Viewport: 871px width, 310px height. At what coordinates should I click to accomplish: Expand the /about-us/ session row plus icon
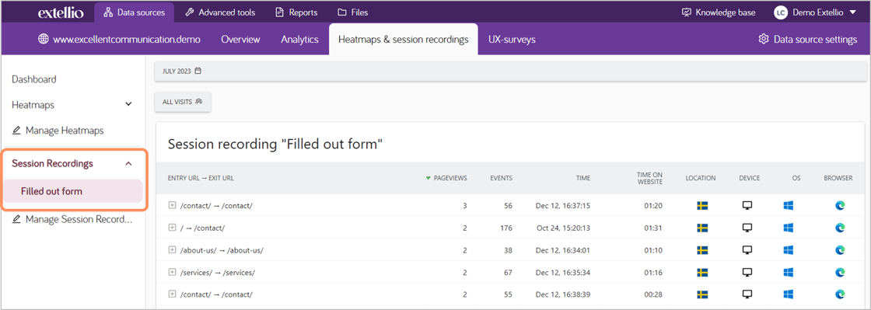tap(172, 250)
